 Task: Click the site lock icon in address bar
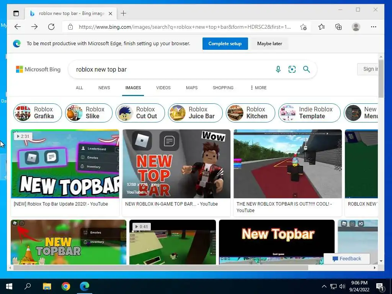click(70, 27)
